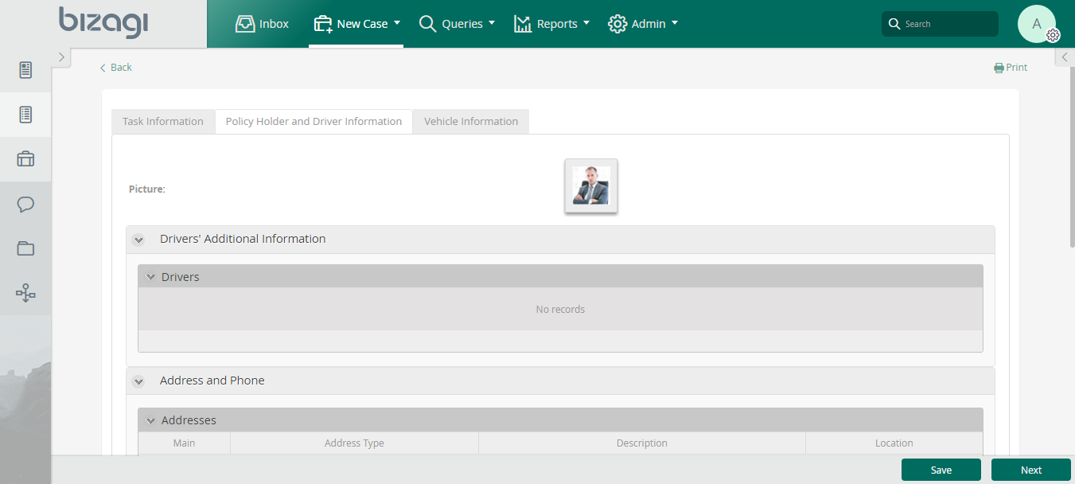
Task: Click the New Case briefcase icon
Action: 322,24
